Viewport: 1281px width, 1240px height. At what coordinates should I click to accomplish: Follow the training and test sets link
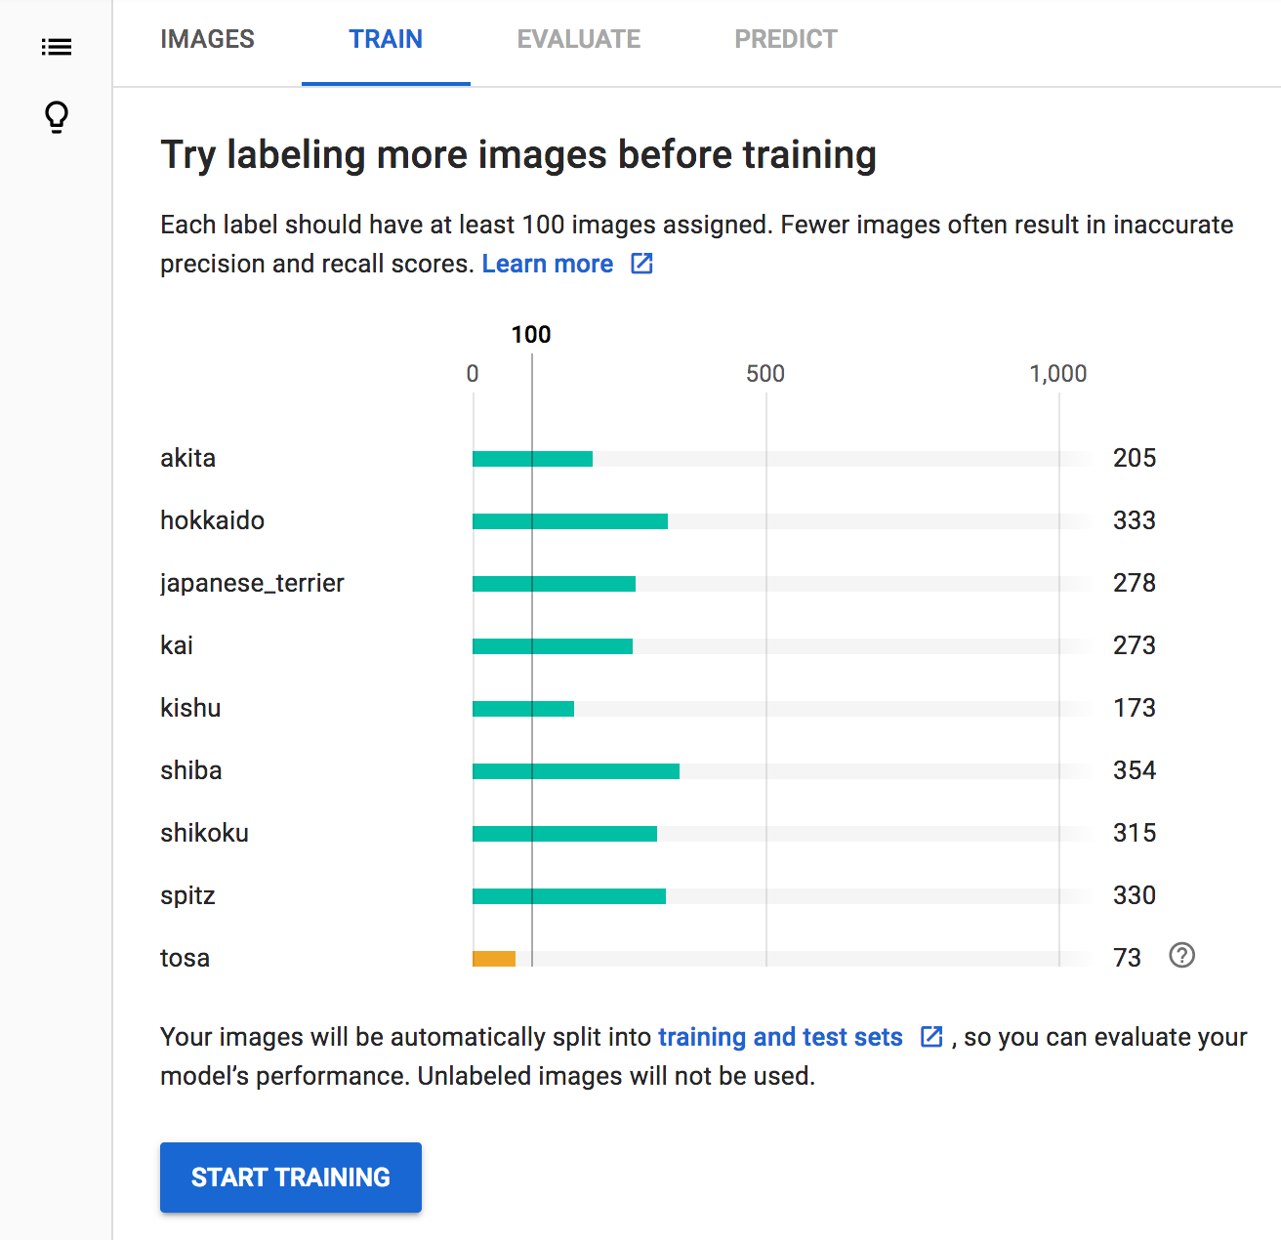[x=780, y=1037]
